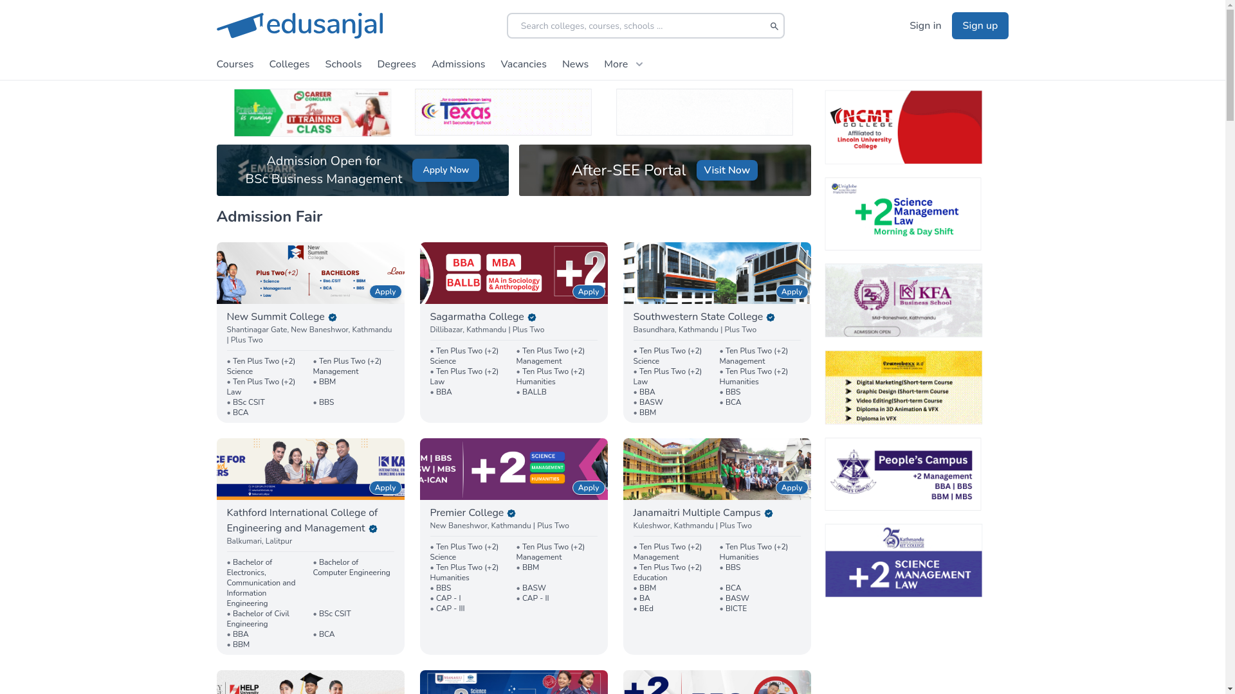Click BEd under Janamaitri Multiple Campus
This screenshot has height=694, width=1235.
[646, 609]
